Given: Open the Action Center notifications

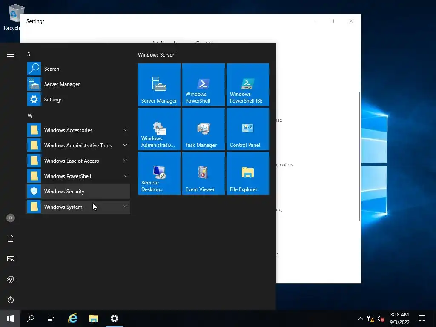Looking at the screenshot, I should tap(422, 318).
